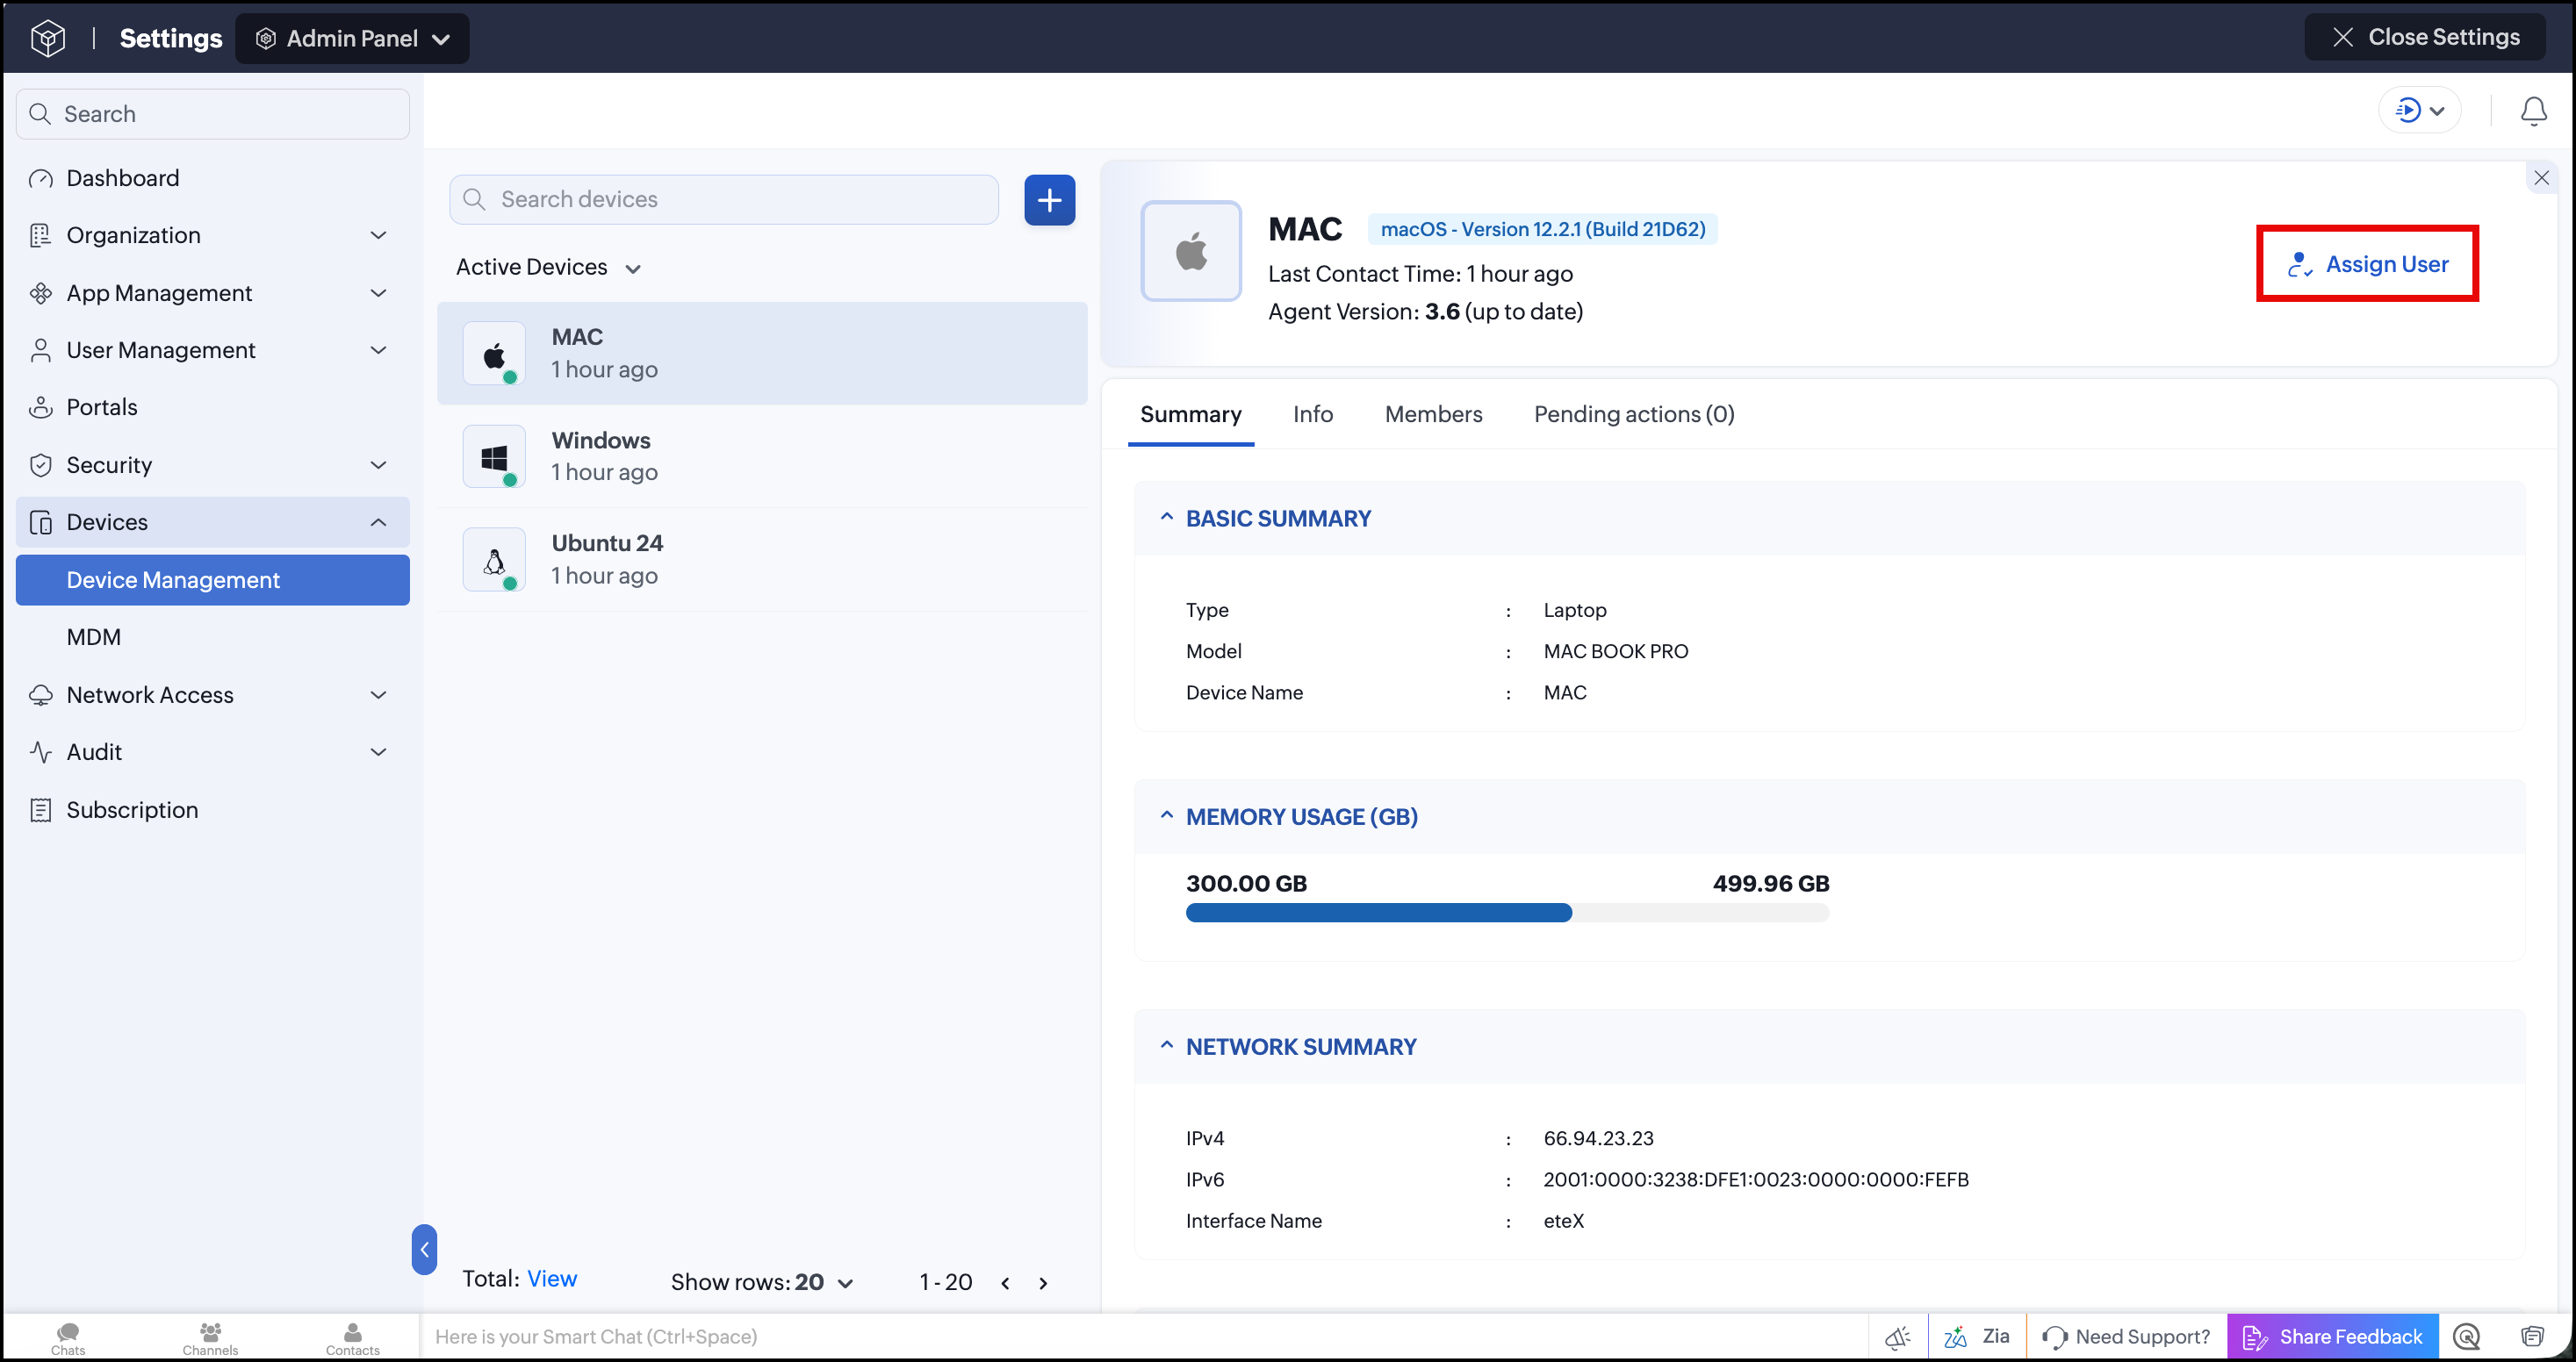Switch to the Members tab
This screenshot has height=1362, width=2576.
(1433, 415)
